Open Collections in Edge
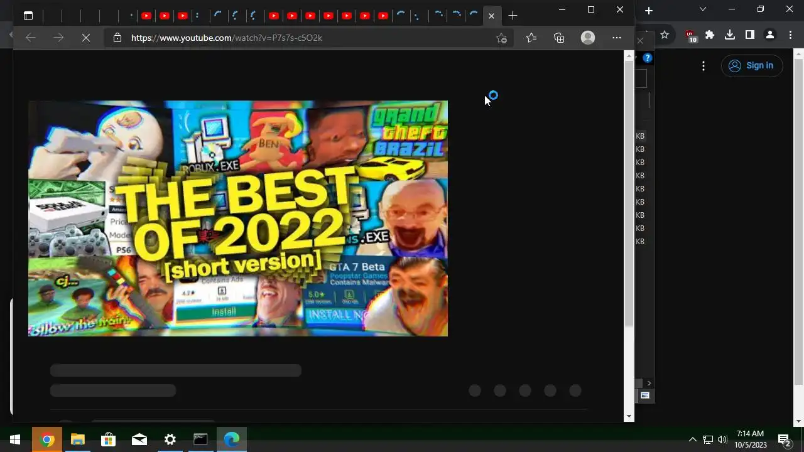Screen dimensions: 804x452 click(559, 38)
